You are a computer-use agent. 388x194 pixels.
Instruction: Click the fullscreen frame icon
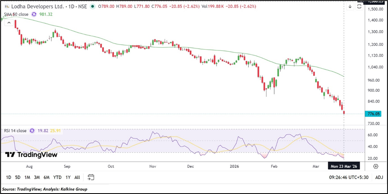click(x=360, y=7)
